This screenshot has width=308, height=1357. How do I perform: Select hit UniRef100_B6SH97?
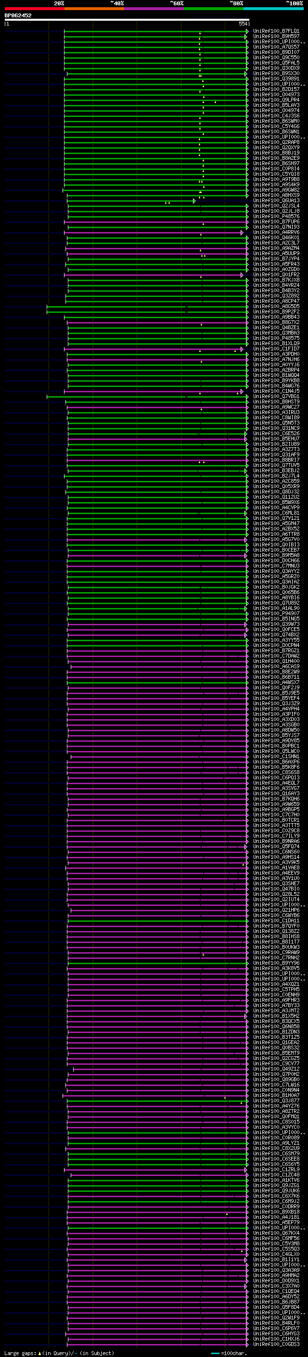(276, 163)
